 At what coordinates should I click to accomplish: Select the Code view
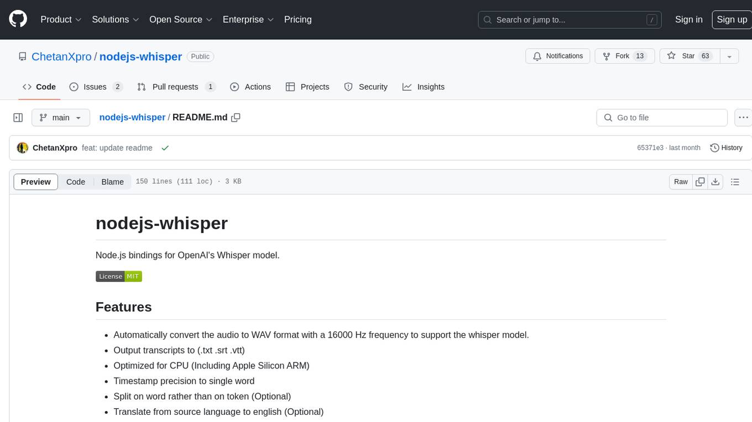76,182
